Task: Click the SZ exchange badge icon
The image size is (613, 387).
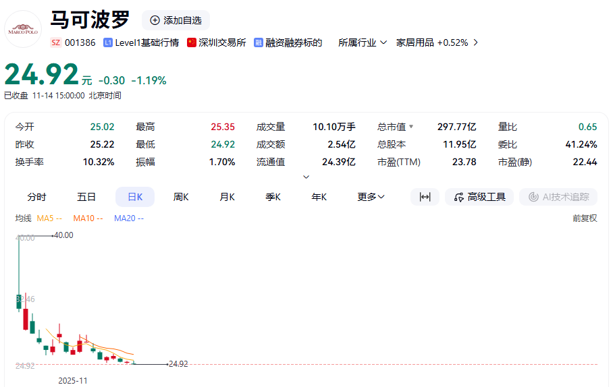Action: [56, 42]
